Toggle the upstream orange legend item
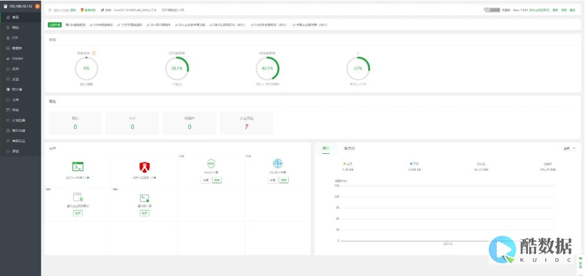 (348, 164)
